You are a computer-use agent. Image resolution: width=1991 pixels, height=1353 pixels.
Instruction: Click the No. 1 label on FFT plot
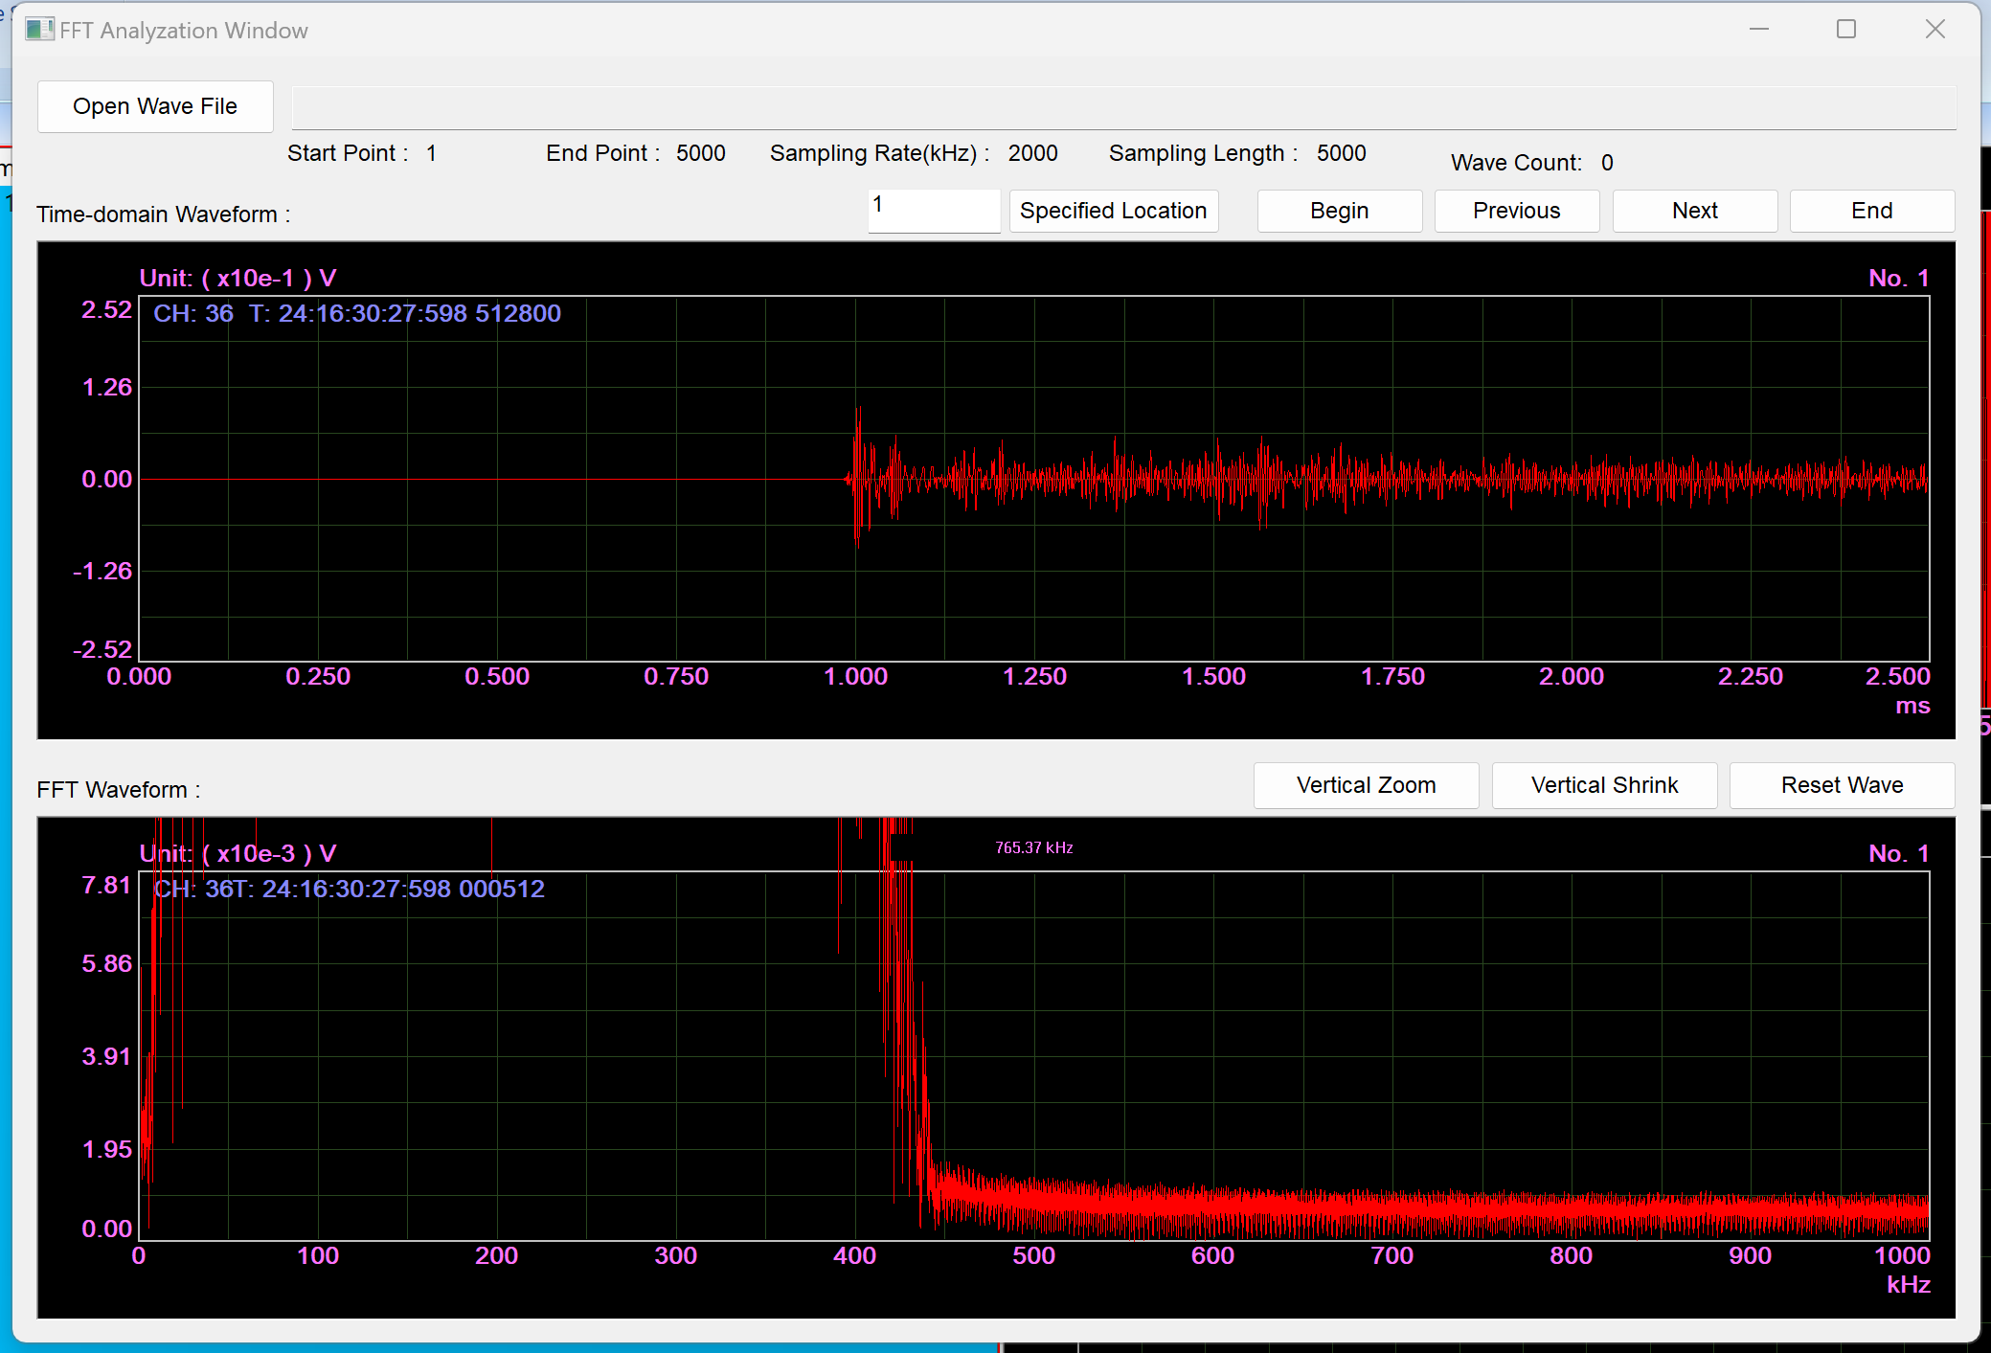pyautogui.click(x=1899, y=854)
